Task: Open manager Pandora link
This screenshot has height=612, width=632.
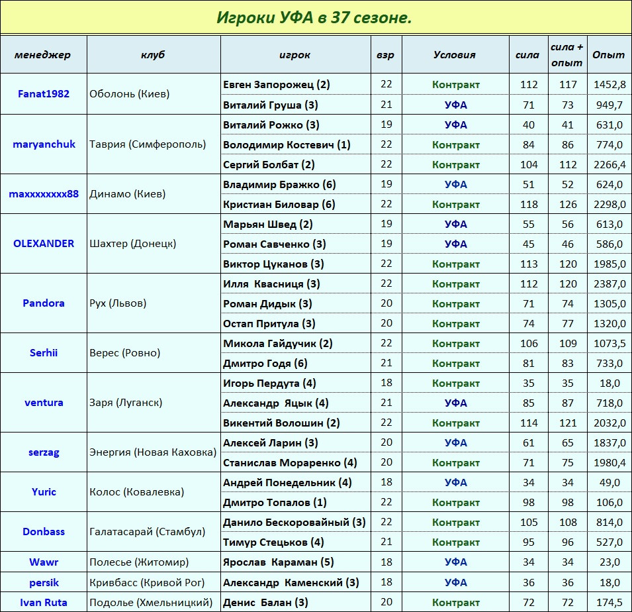Action: click(x=44, y=303)
